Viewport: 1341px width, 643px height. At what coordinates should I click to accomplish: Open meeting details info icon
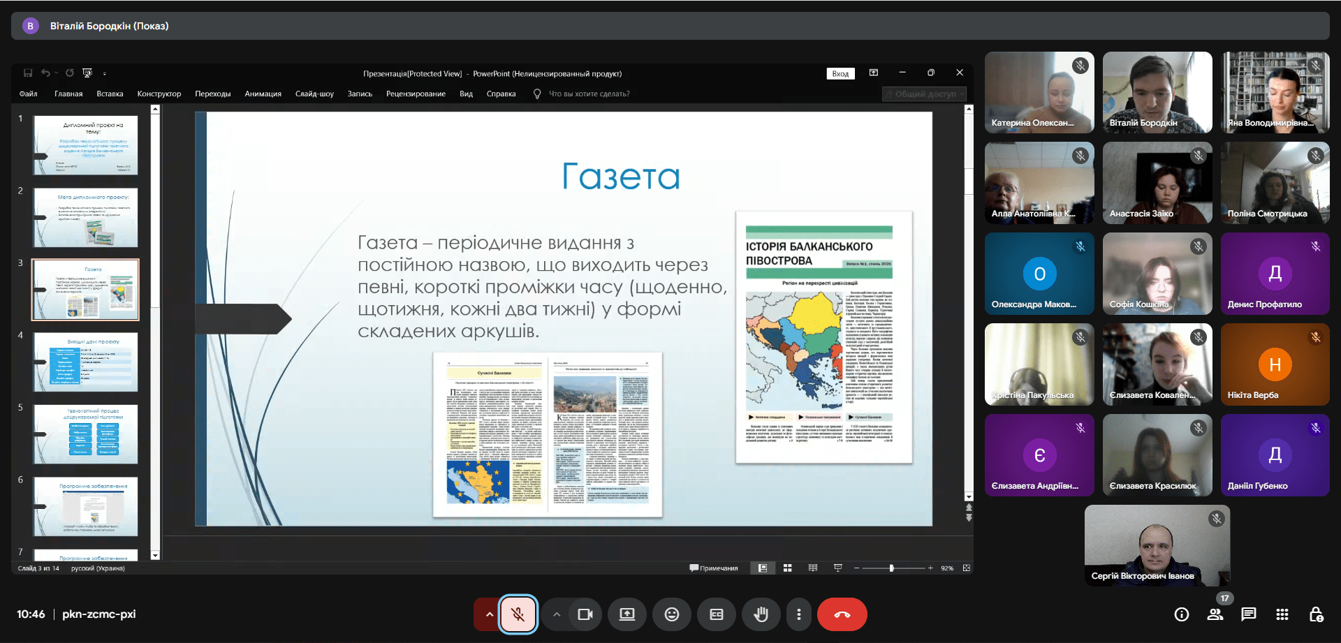click(1182, 614)
